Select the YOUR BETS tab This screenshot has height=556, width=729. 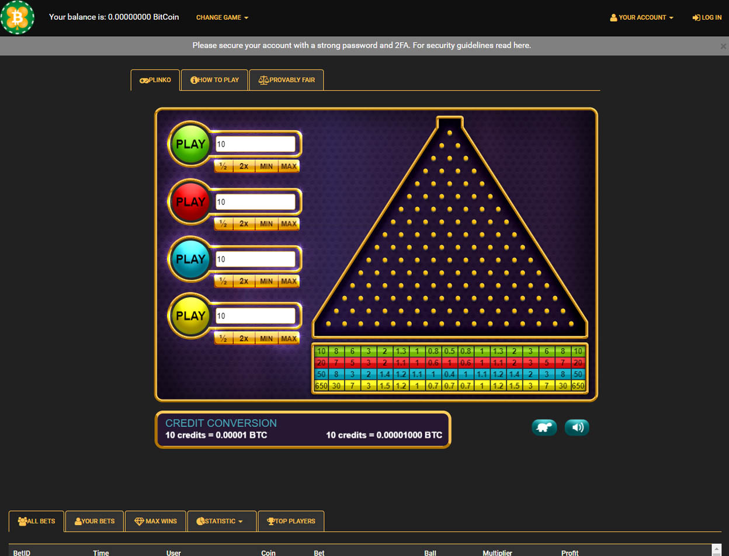pos(95,521)
